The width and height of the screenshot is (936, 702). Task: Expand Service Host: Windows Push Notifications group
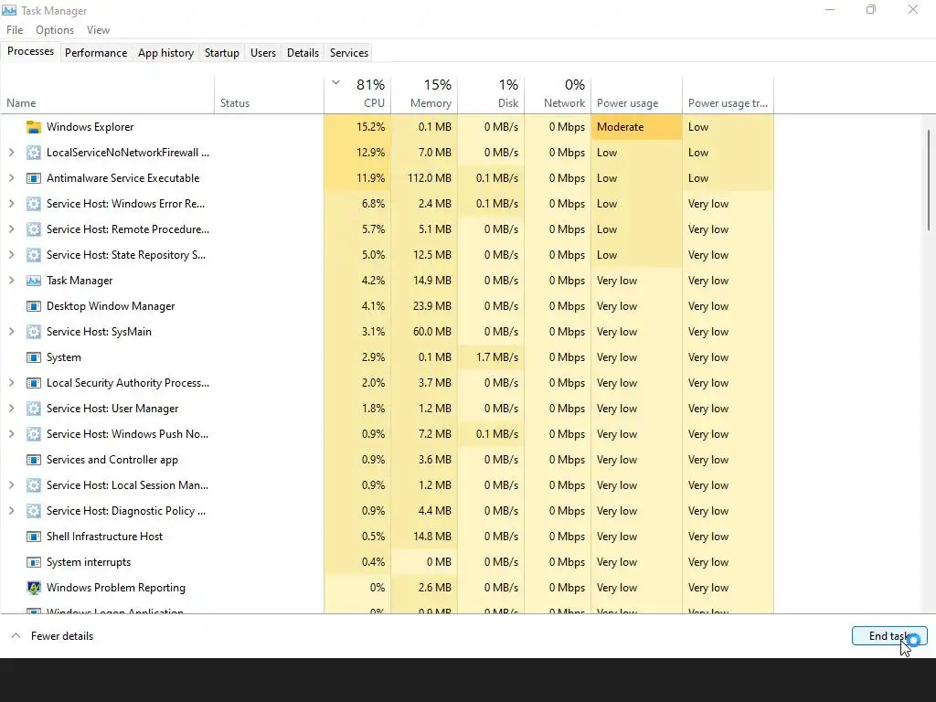click(x=11, y=434)
